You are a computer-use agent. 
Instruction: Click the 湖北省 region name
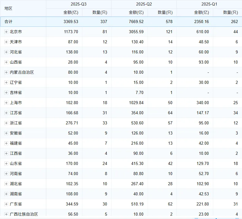[16, 184]
